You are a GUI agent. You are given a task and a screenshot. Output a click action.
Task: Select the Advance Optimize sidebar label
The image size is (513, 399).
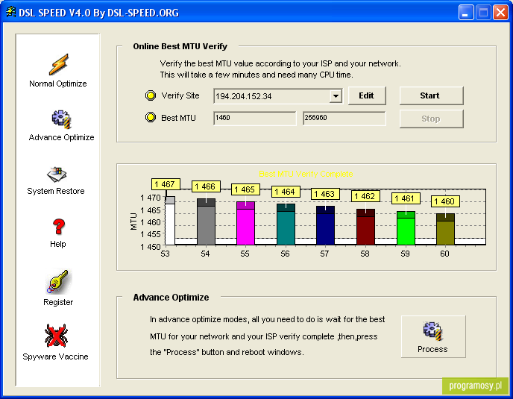coord(61,137)
